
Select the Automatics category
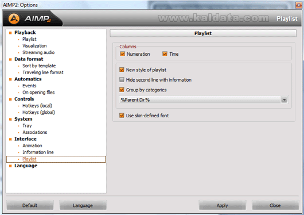pyautogui.click(x=28, y=79)
